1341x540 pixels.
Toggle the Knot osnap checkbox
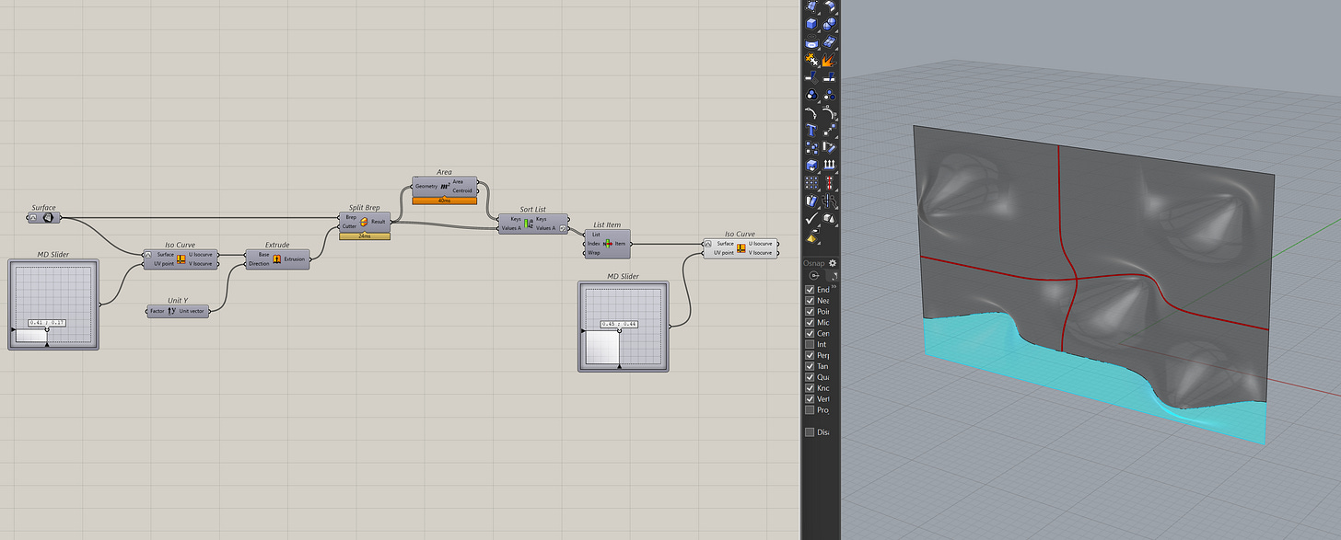810,388
